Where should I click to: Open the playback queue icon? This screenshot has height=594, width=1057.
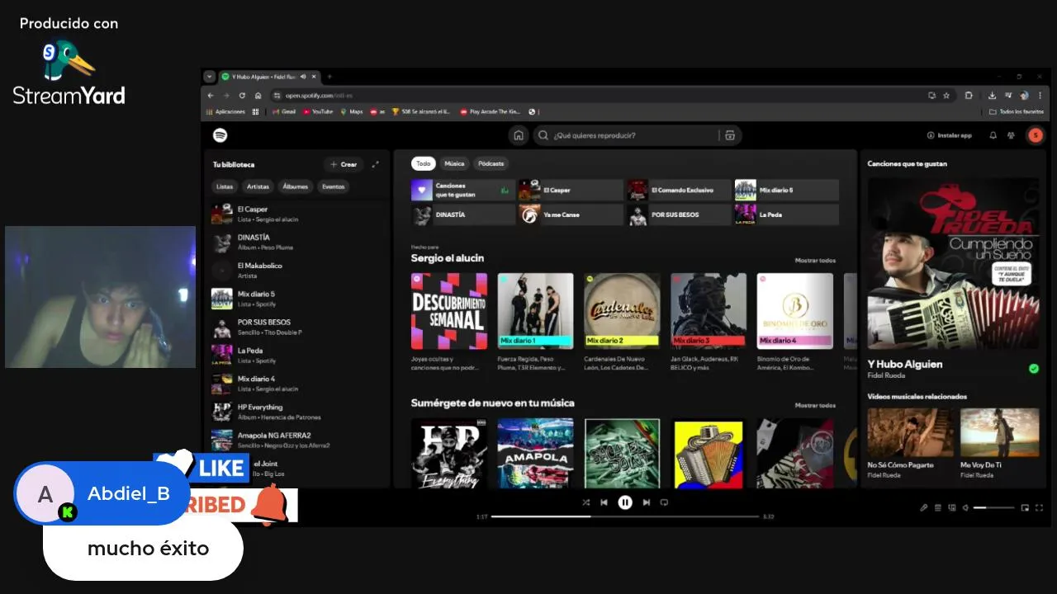[938, 507]
